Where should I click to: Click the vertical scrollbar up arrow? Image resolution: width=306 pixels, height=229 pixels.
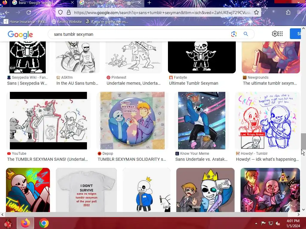pyautogui.click(x=304, y=28)
